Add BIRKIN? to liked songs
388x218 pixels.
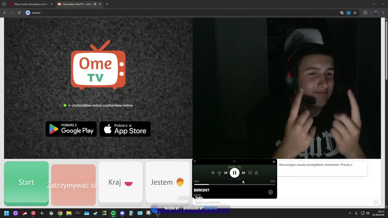coord(271,192)
